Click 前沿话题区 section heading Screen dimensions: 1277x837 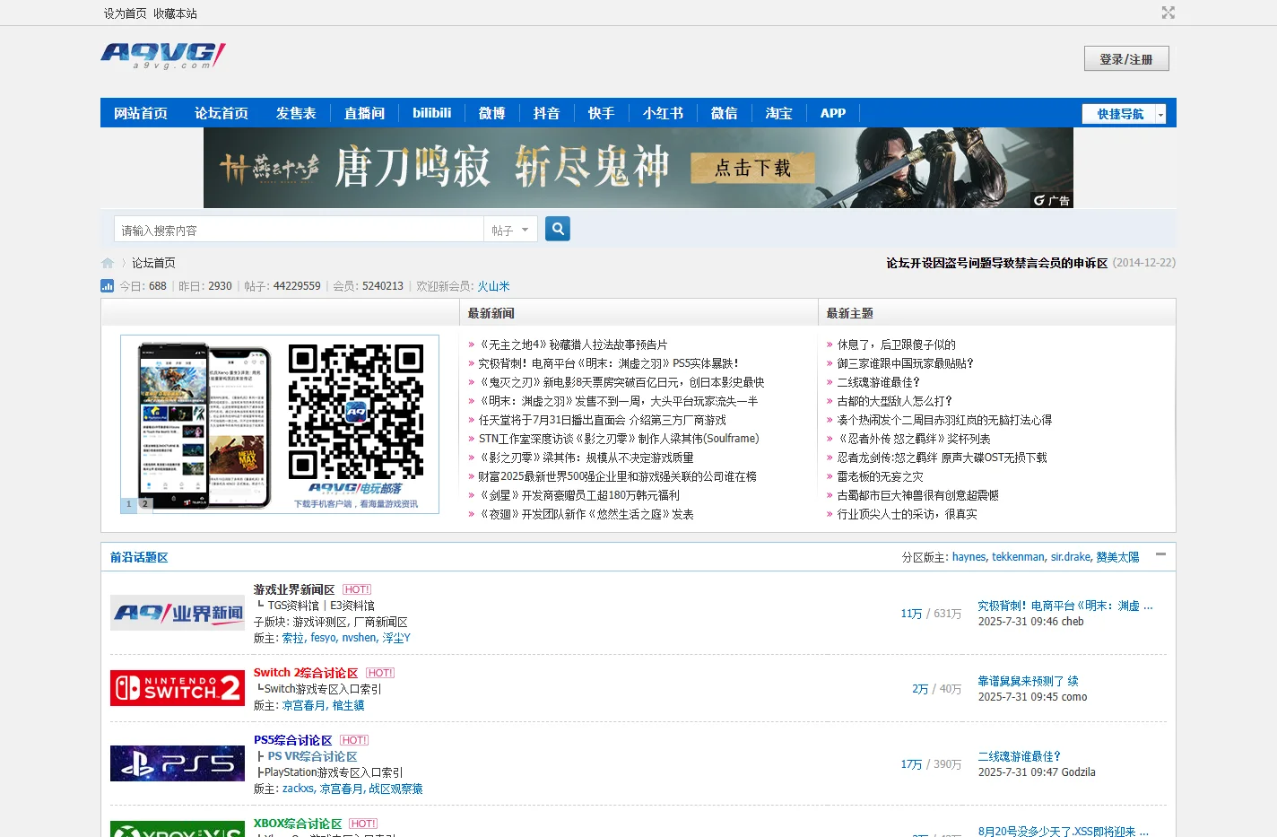tap(139, 557)
